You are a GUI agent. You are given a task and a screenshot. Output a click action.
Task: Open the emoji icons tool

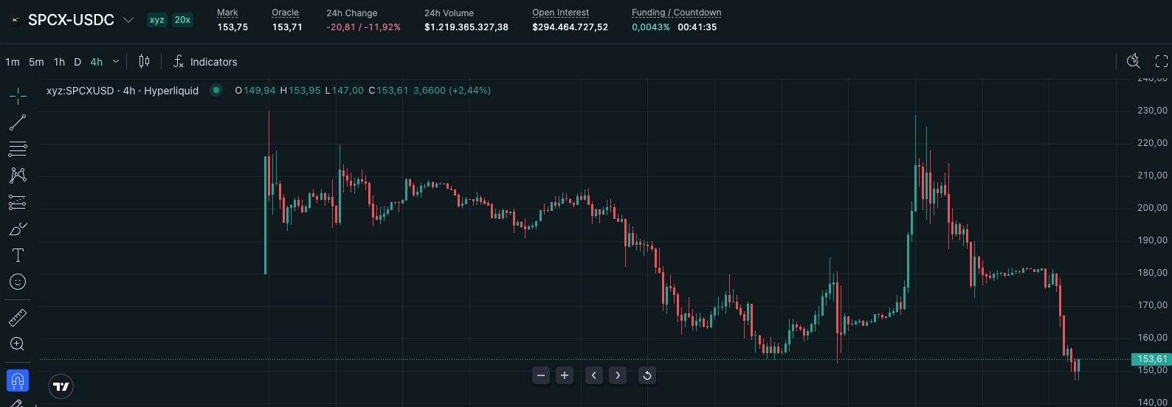18,282
